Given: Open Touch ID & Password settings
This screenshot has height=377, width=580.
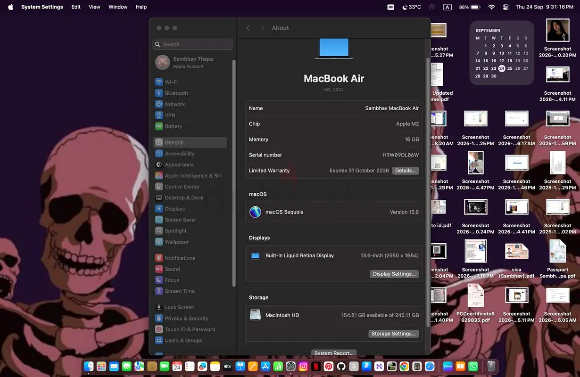Looking at the screenshot, I should click(190, 329).
